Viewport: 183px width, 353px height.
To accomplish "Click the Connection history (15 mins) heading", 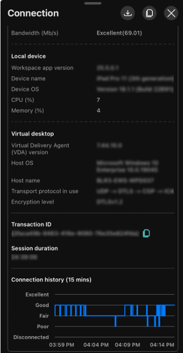I will coord(51,279).
